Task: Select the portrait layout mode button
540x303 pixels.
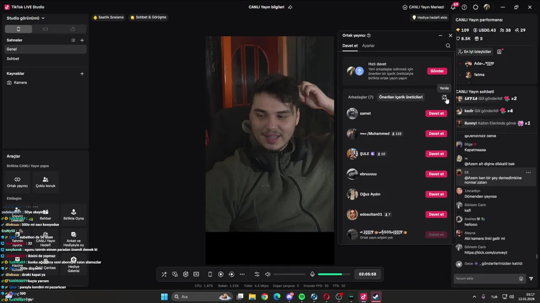Action: tap(18, 29)
